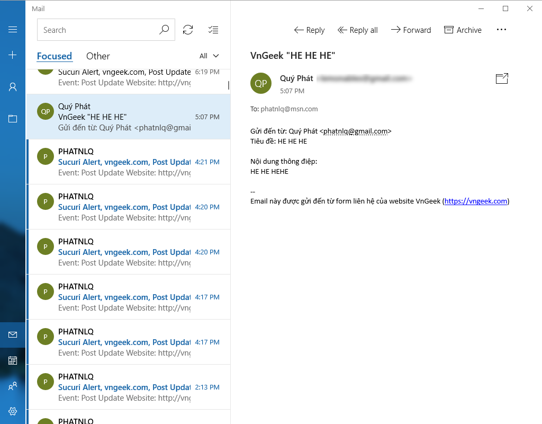The height and width of the screenshot is (424, 542).
Task: Sync this view with refresh icon
Action: click(x=188, y=30)
